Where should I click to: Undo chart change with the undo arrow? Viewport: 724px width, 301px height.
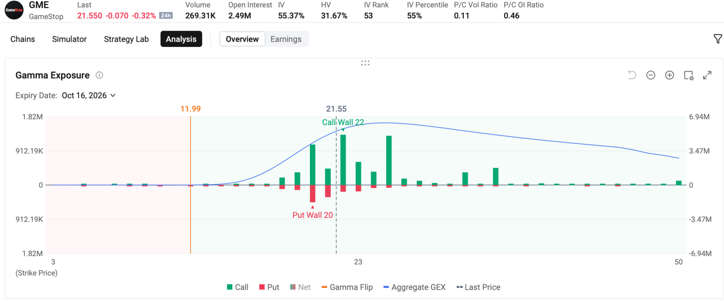(x=632, y=75)
